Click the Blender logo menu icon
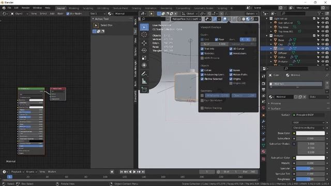Viewport: 331px width, 186px height. [x=4, y=8]
